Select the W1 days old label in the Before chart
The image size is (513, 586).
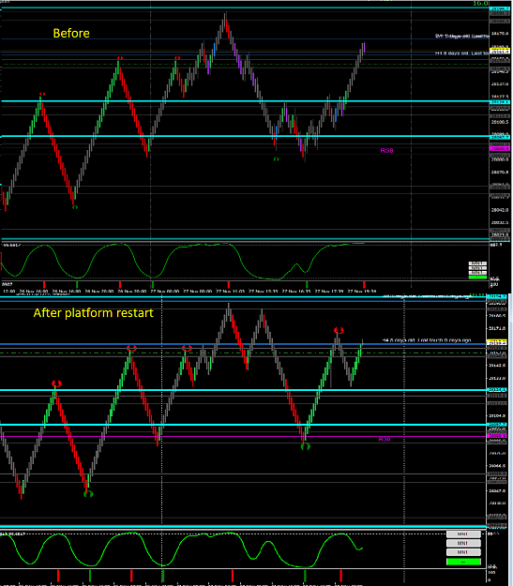point(462,36)
